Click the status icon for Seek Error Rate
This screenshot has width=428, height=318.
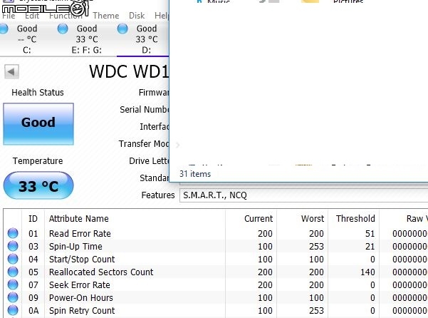tap(13, 284)
